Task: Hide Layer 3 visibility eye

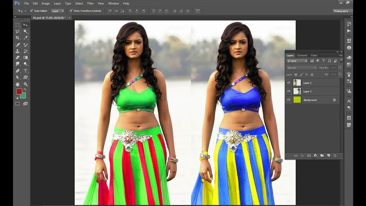Action: [289, 91]
